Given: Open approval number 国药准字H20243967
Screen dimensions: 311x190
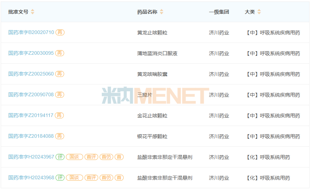Looking at the screenshot, I should click(31, 157).
